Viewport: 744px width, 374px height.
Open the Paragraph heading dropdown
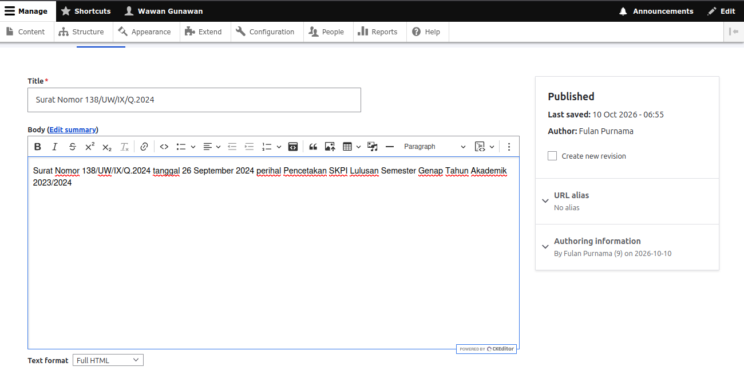[435, 147]
